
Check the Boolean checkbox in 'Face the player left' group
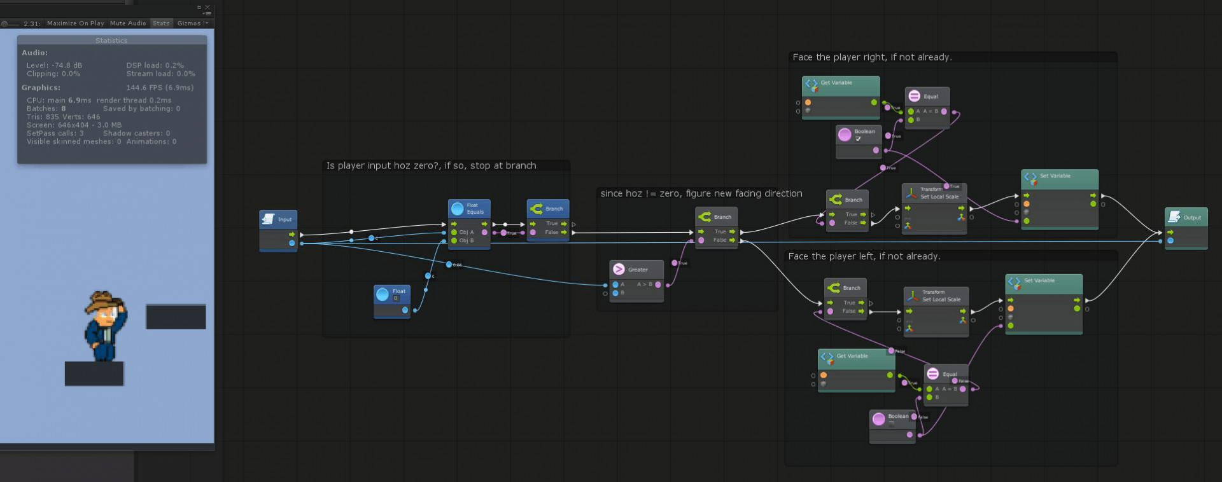click(892, 423)
